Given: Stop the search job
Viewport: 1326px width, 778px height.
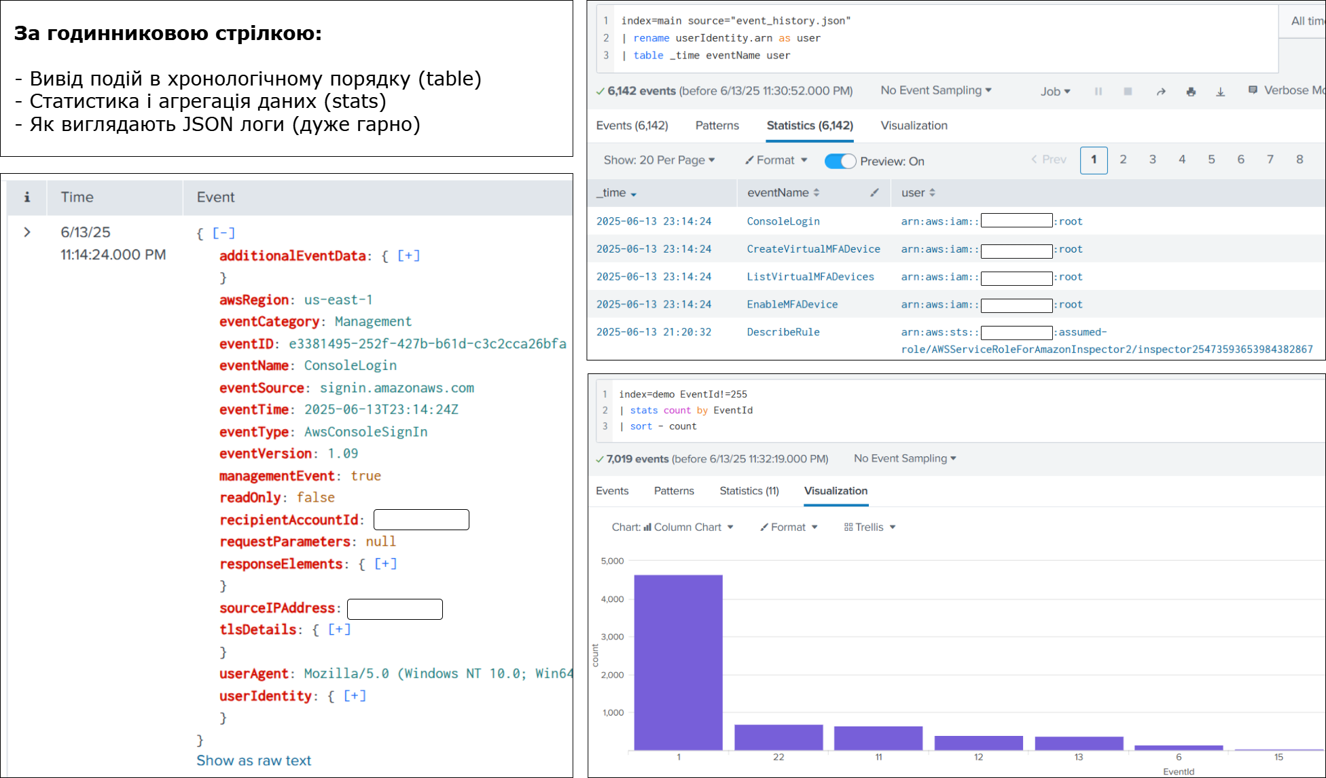Looking at the screenshot, I should coord(1128,92).
